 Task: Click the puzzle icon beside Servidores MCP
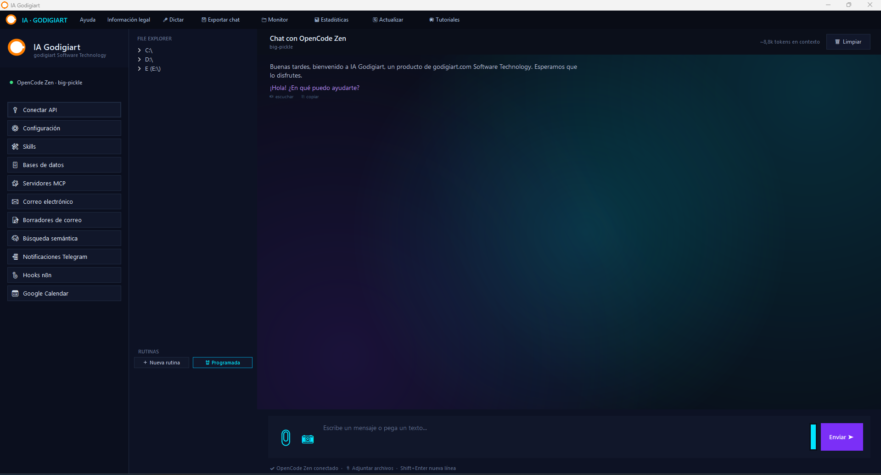[x=15, y=184]
